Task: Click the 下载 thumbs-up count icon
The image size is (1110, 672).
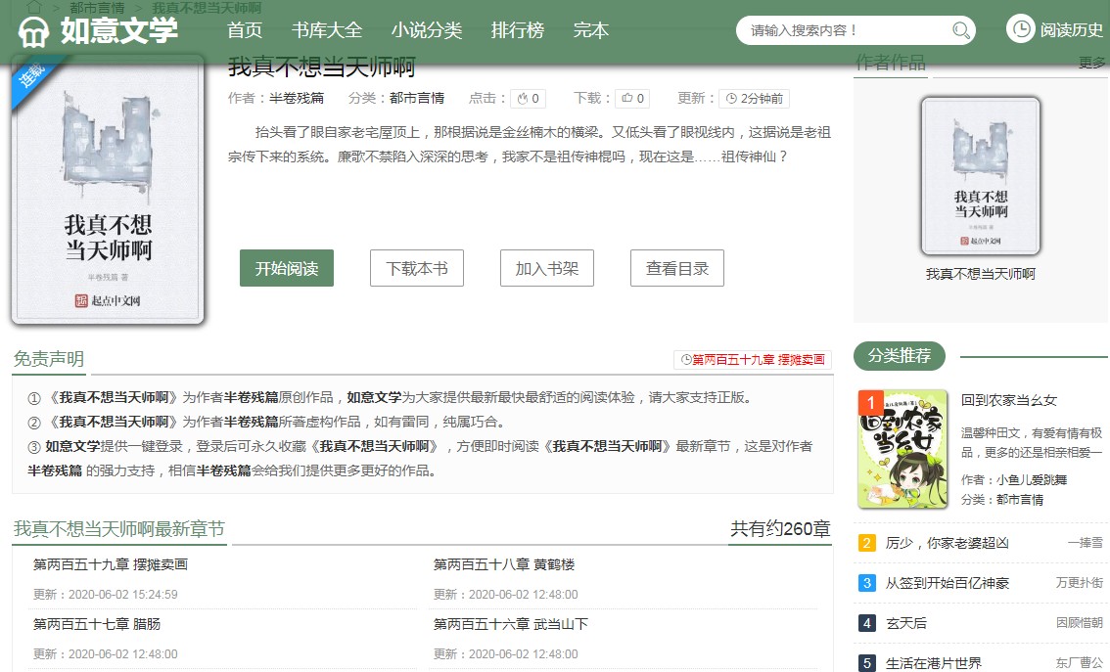Action: (627, 99)
